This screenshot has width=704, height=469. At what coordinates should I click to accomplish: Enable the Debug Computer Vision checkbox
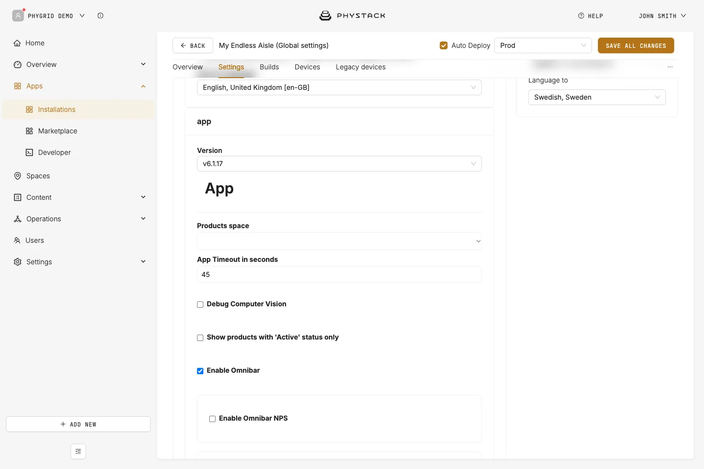(x=200, y=304)
